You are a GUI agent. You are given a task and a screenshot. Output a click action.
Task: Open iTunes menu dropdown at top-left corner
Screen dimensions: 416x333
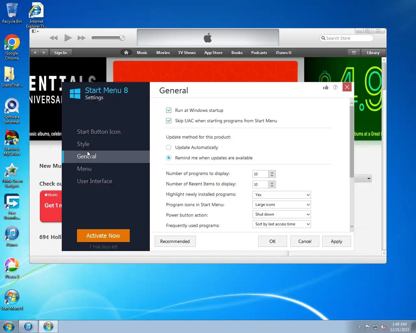35,31
